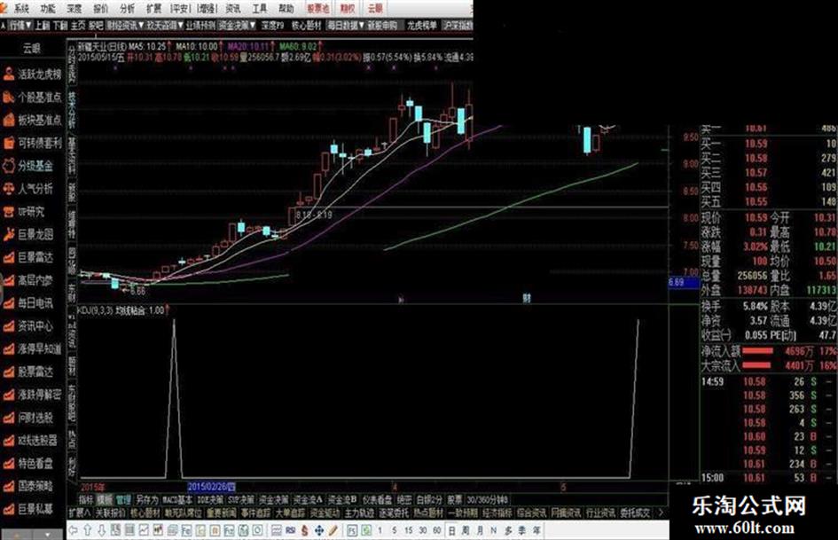838x540 pixels.
Task: Switch to the 15-minute period
Action: pos(408,530)
